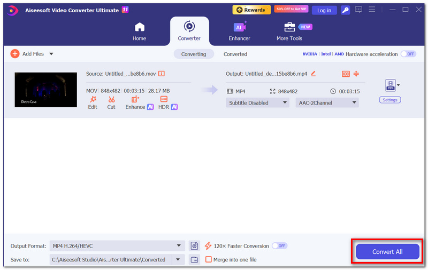Click the output filename Untitled_de...15be8b6.mp4

point(276,74)
